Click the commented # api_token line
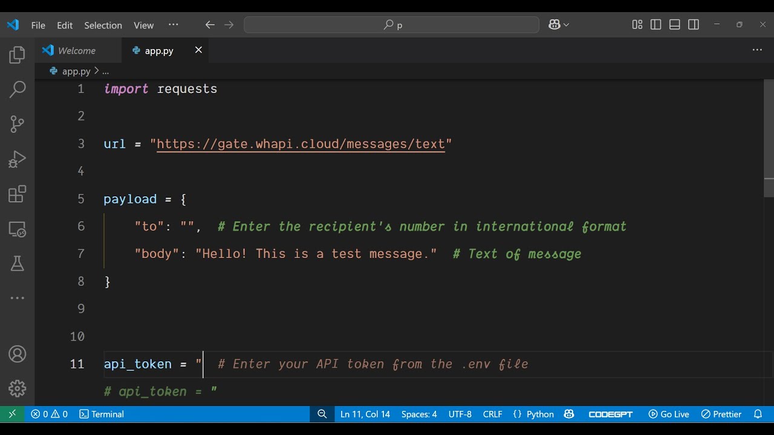 (160, 391)
